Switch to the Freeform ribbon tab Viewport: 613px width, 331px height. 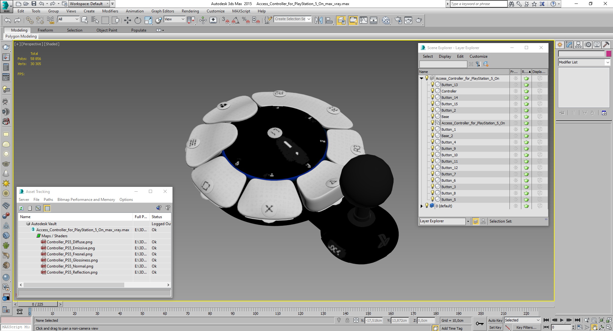click(45, 30)
